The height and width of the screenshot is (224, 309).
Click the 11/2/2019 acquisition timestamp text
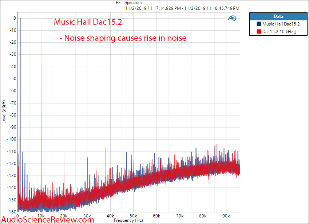[x=182, y=8]
